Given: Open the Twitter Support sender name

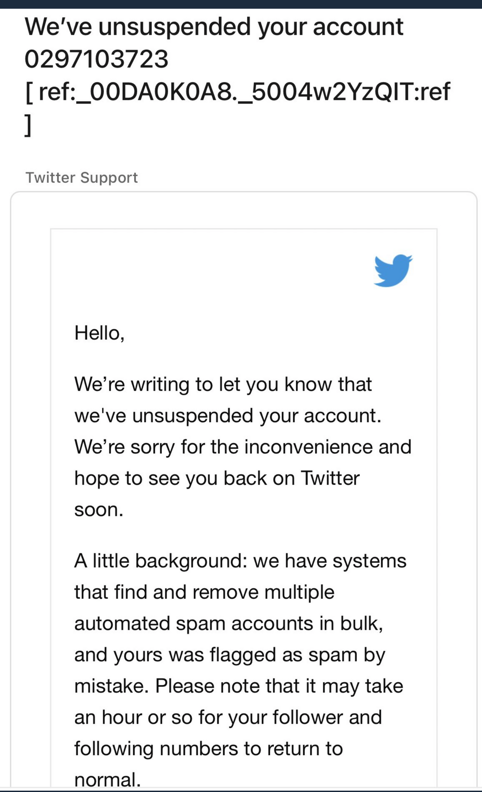Looking at the screenshot, I should coord(81,177).
